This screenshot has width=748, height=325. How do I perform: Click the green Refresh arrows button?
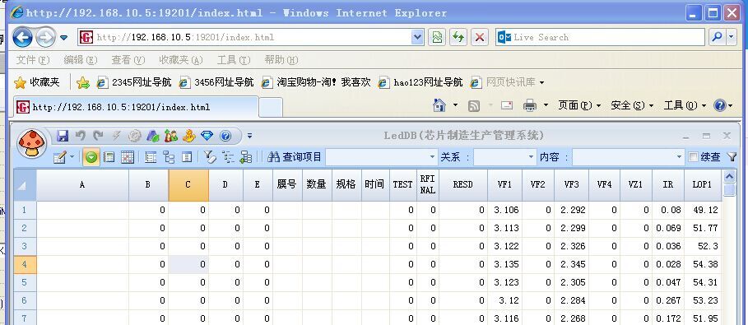(458, 37)
